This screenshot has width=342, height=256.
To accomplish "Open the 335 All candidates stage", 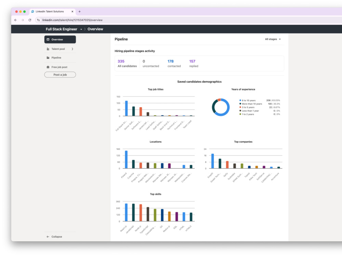I will 127,63.
